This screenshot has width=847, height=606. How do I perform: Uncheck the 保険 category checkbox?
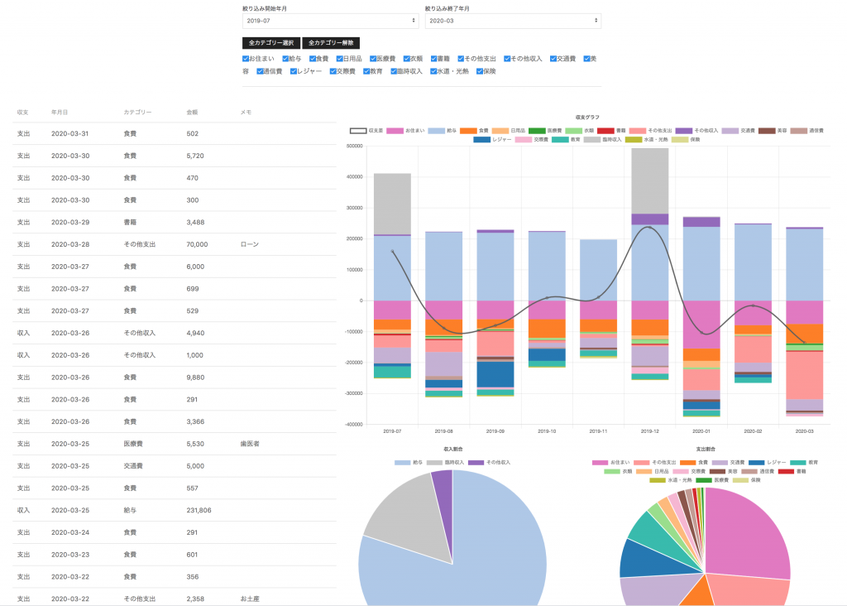(x=477, y=71)
